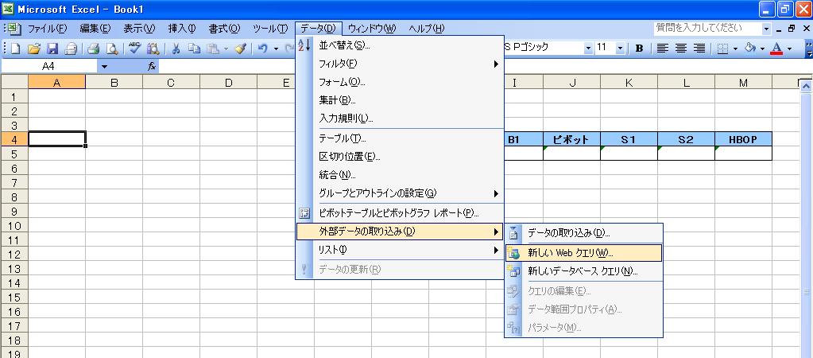
Task: Select 並べ替え(S) sort menu item
Action: [400, 45]
